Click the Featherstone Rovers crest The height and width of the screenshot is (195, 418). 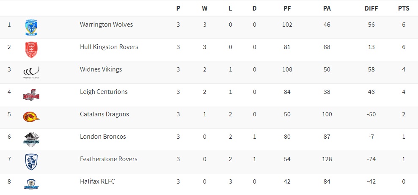31,162
